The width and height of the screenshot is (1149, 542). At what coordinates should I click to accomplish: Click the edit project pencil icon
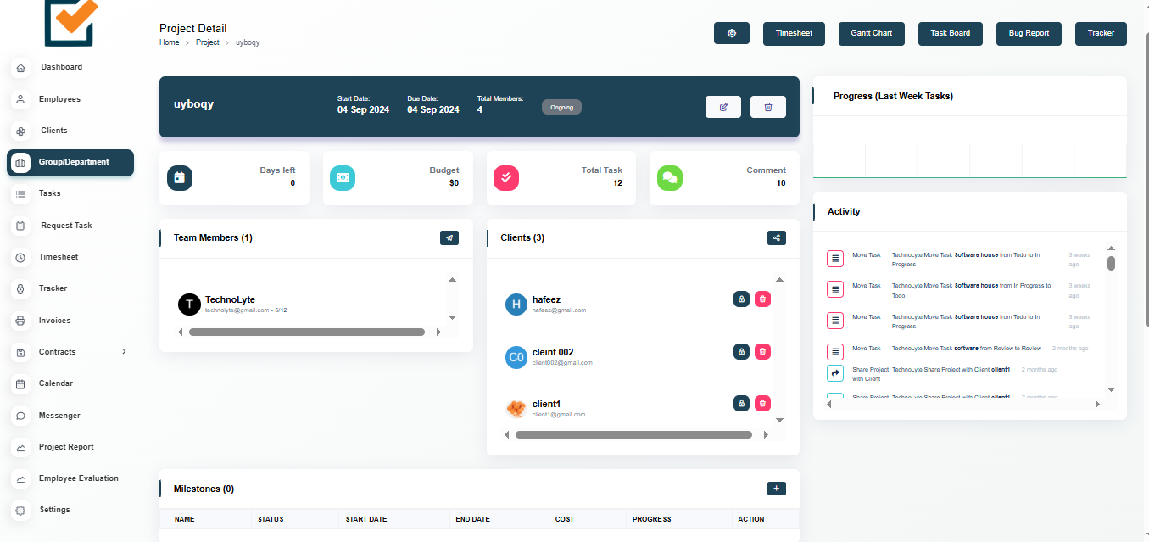point(723,107)
